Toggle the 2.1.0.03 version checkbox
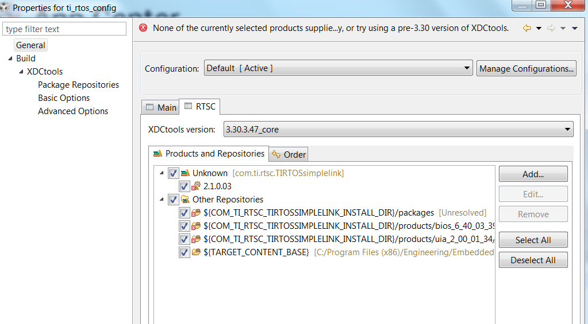 pyautogui.click(x=185, y=186)
